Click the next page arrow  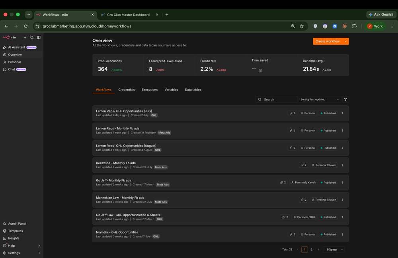(x=318, y=250)
